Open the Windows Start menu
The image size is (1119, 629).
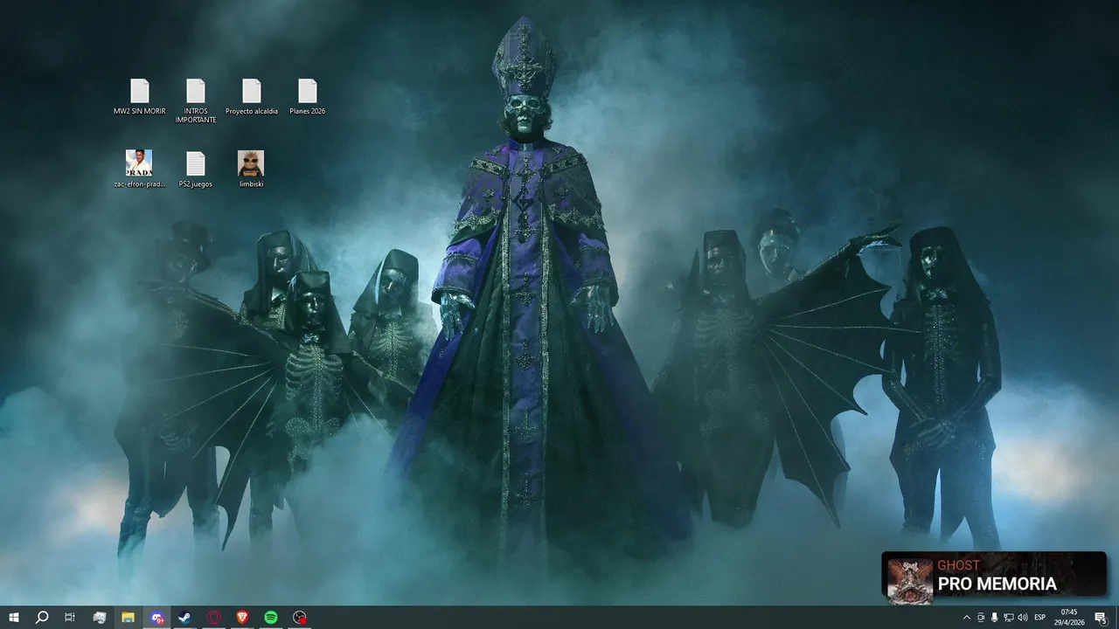point(14,618)
